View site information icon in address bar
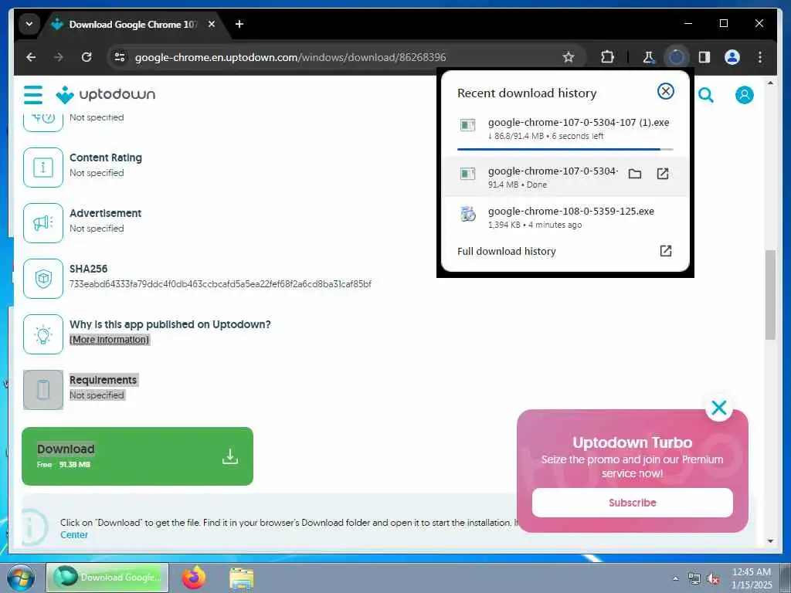This screenshot has width=791, height=593. click(x=120, y=57)
